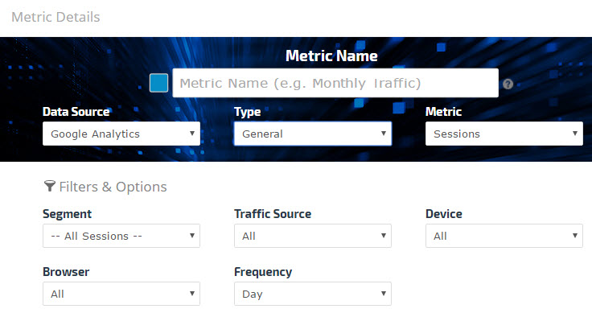Click the Metric Details page title
592x313 pixels.
click(55, 17)
